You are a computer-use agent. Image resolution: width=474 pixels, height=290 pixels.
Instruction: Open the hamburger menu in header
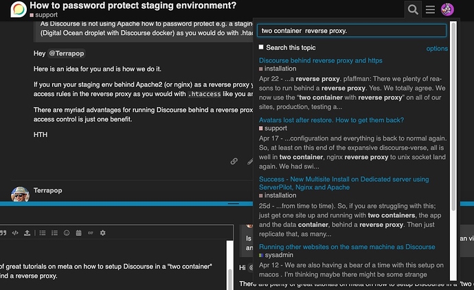(x=430, y=10)
